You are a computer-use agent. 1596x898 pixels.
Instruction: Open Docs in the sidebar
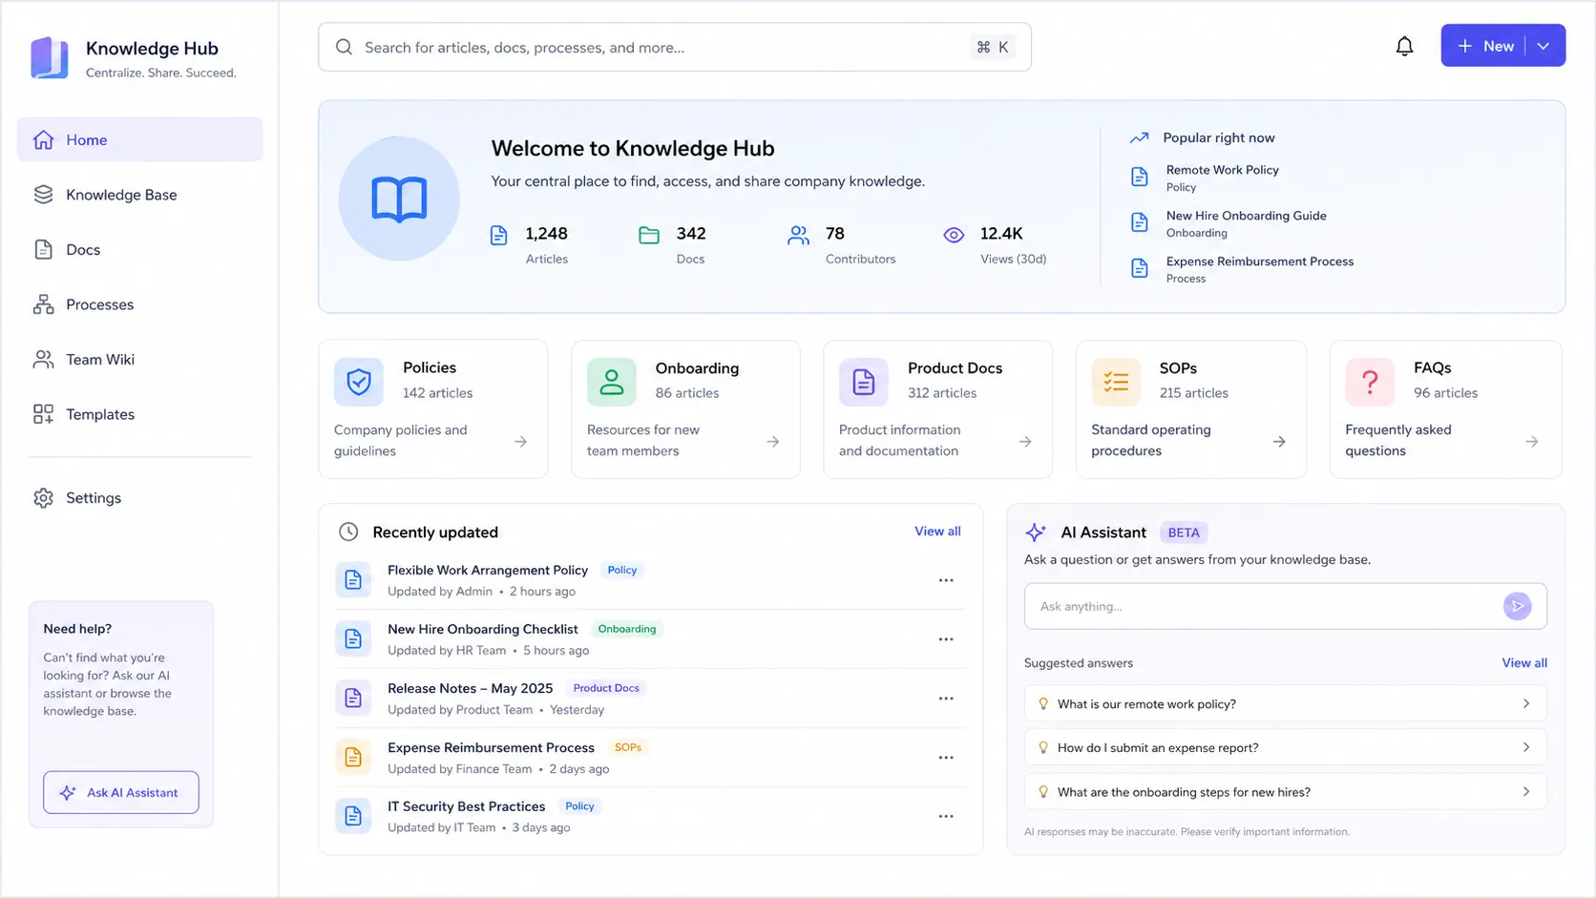coord(140,249)
